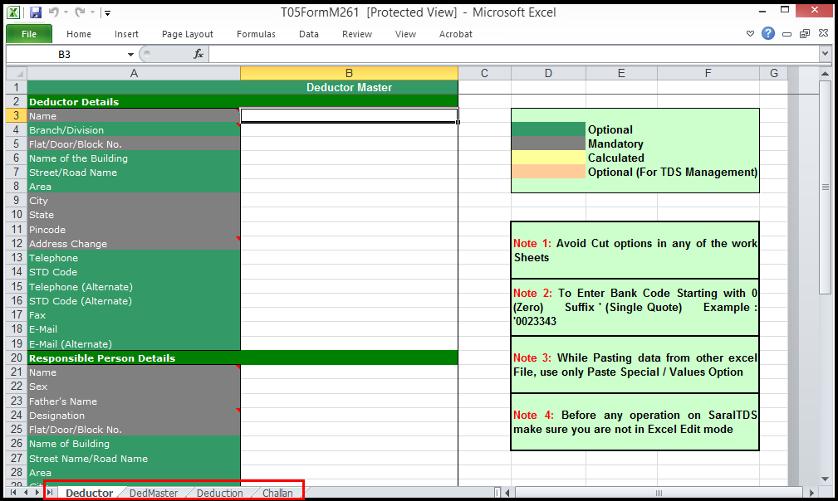838x501 pixels.
Task: Open the Challan sheet tab
Action: [x=277, y=493]
